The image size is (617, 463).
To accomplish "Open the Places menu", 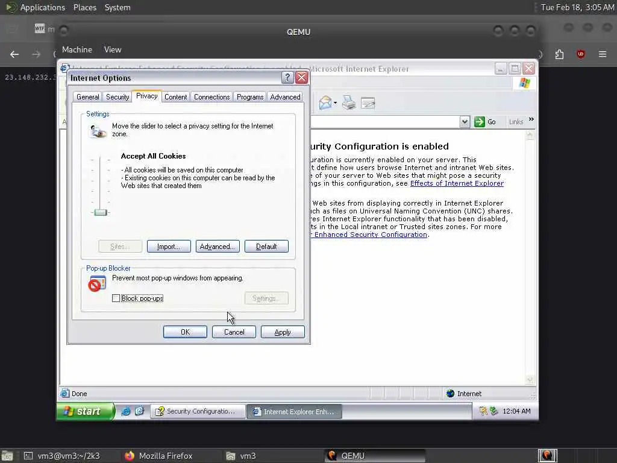I will [85, 7].
